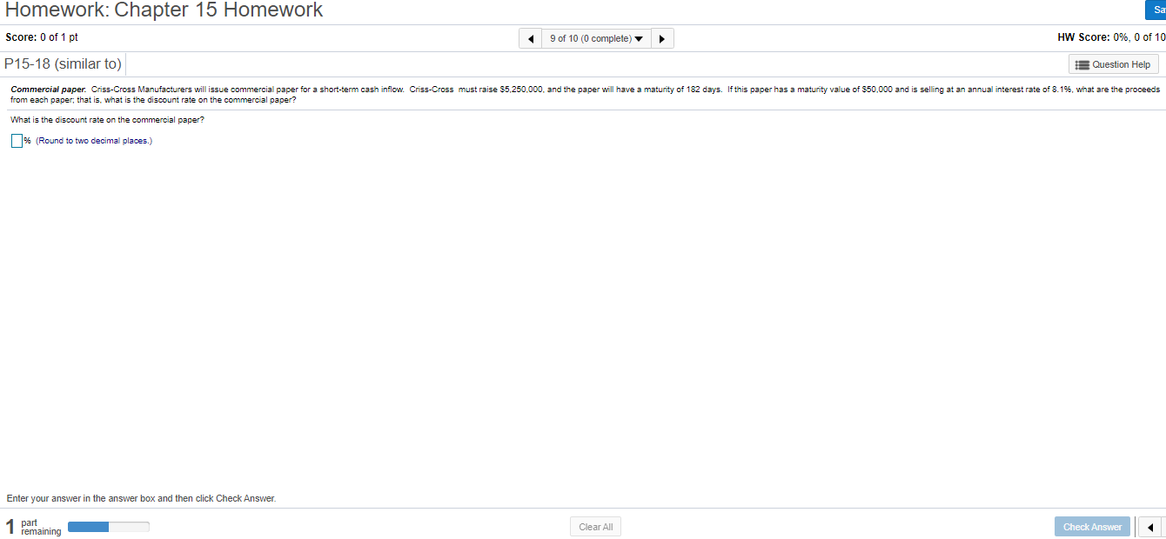Select the "P15-18 (similar to)" problem label
The image size is (1166, 539).
pyautogui.click(x=63, y=64)
